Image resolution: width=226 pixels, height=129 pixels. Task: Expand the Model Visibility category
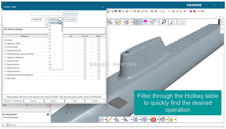(x=5, y=50)
